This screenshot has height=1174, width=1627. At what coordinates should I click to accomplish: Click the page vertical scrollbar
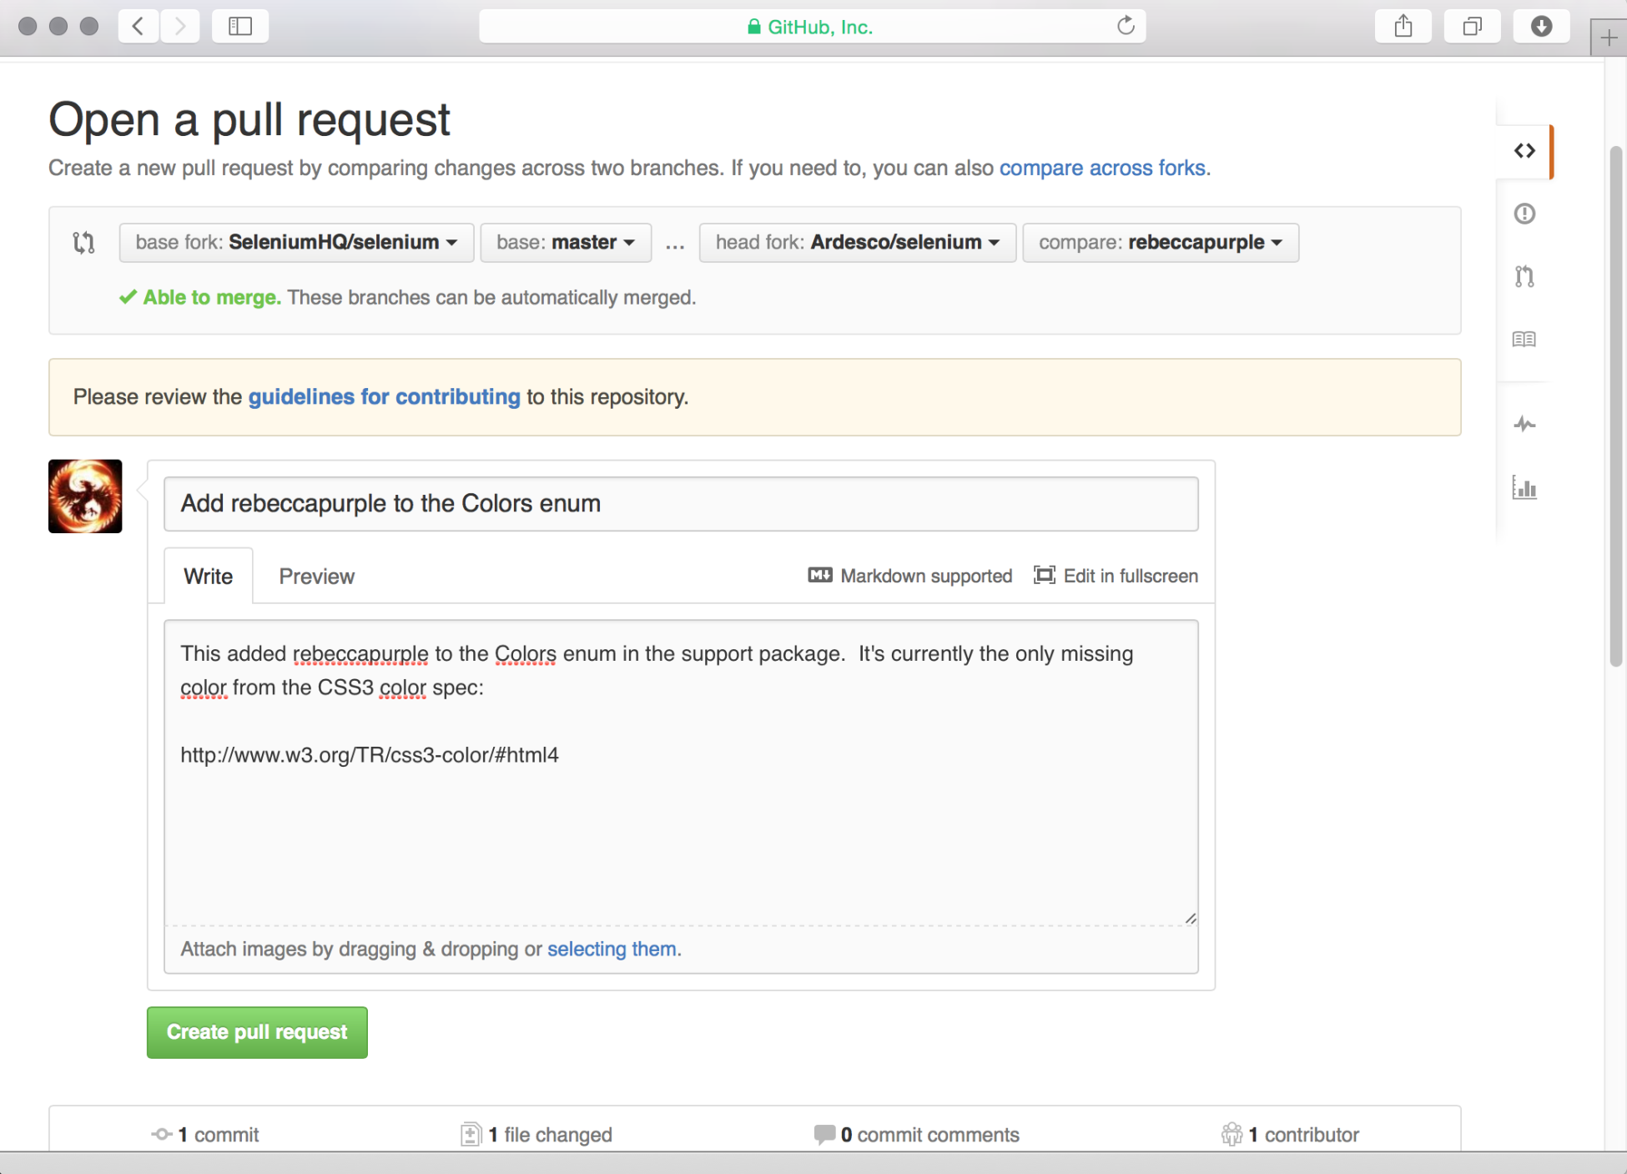pos(1615,406)
